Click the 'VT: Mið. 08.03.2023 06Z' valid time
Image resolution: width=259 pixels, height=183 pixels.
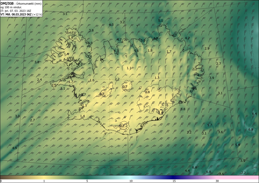click(16, 14)
